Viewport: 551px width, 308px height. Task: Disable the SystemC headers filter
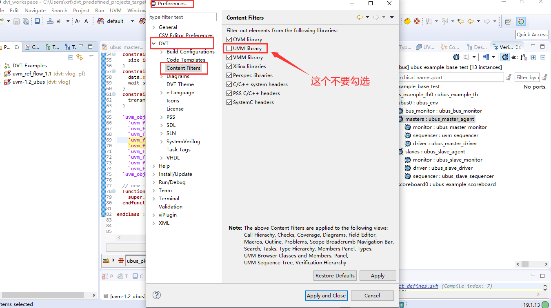[229, 102]
